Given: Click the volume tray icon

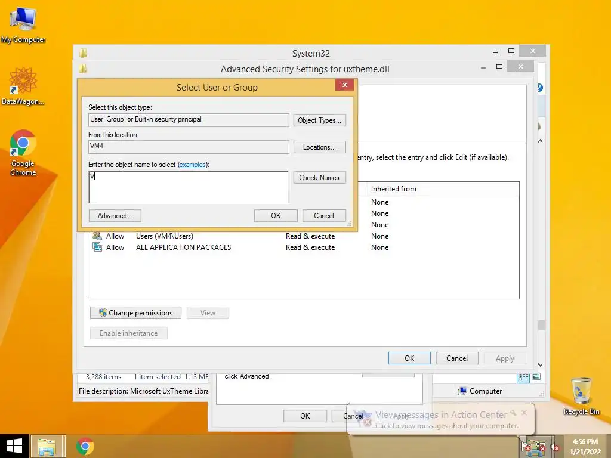Looking at the screenshot, I should coord(555,447).
